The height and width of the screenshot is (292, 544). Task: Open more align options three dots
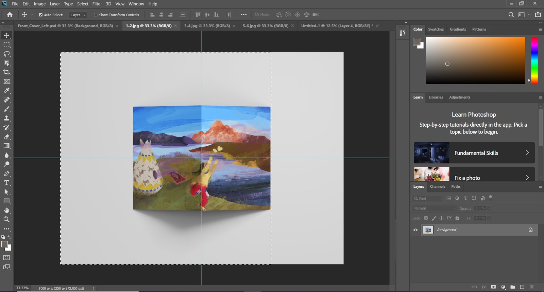click(243, 15)
